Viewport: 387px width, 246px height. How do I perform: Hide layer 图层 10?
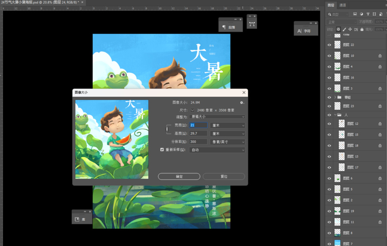pyautogui.click(x=329, y=56)
